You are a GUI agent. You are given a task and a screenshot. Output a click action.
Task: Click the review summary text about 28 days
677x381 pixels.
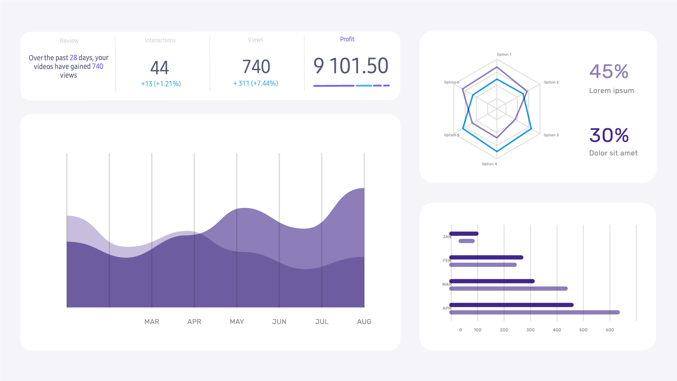[69, 66]
